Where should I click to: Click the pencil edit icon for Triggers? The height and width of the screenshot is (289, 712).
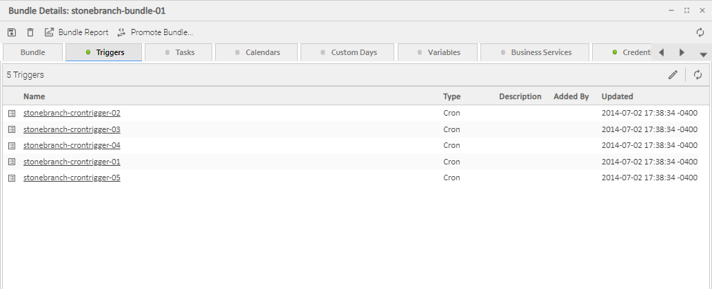pos(673,75)
